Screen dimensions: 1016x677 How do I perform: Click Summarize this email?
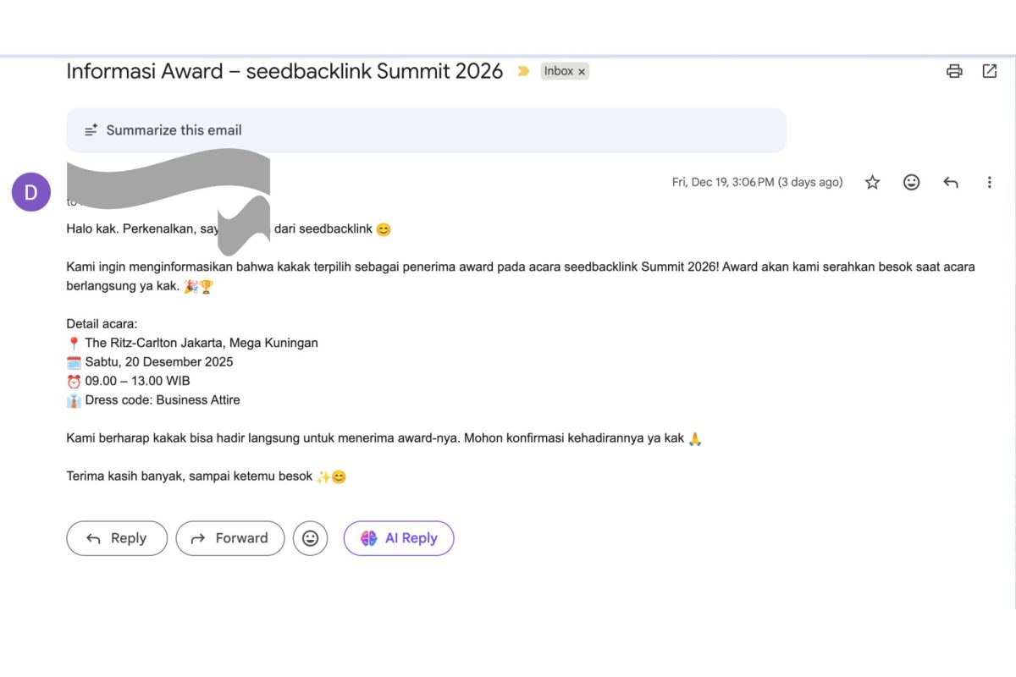coord(174,130)
